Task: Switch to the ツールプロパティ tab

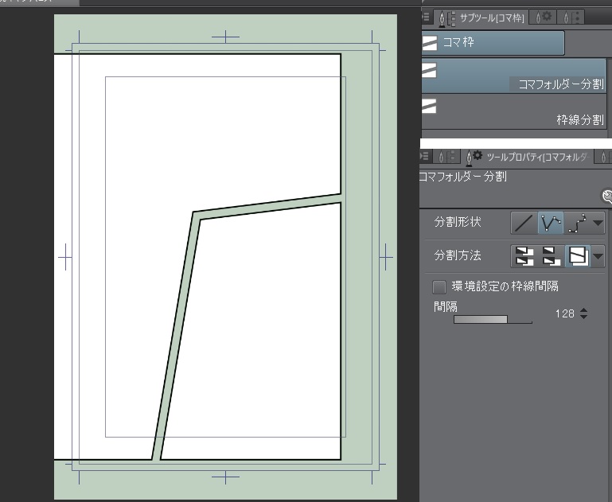Action: click(528, 157)
